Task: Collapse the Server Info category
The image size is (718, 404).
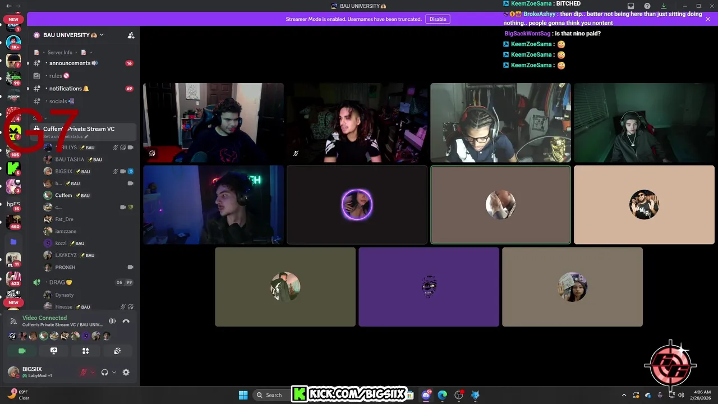Action: pyautogui.click(x=60, y=52)
